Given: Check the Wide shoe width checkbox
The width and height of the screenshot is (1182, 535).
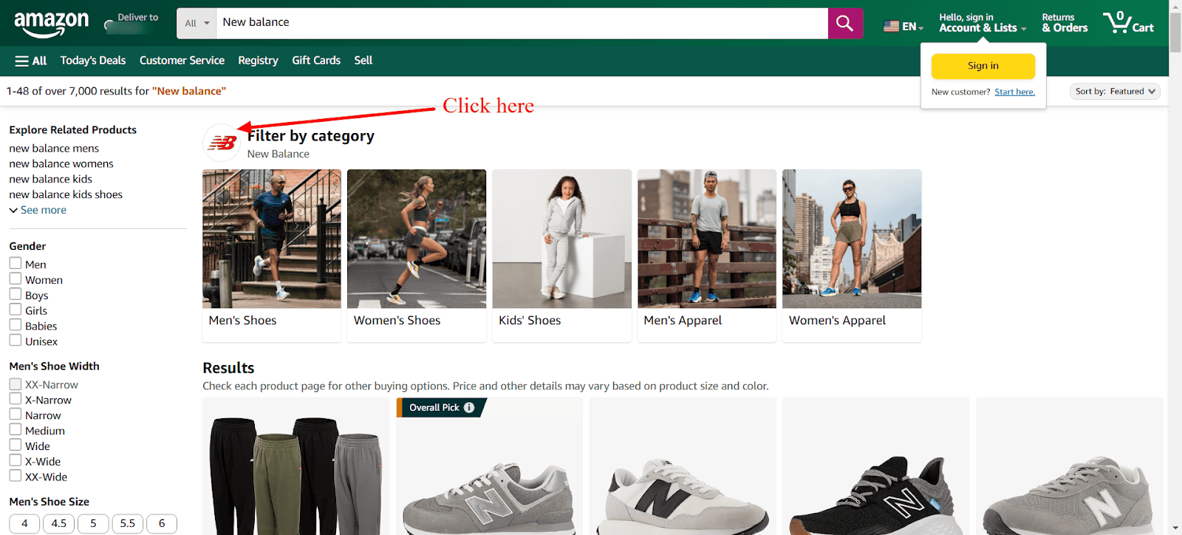Looking at the screenshot, I should pyautogui.click(x=15, y=445).
